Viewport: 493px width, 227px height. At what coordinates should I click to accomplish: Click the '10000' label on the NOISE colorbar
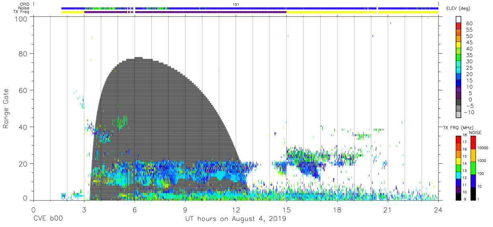tap(484, 148)
